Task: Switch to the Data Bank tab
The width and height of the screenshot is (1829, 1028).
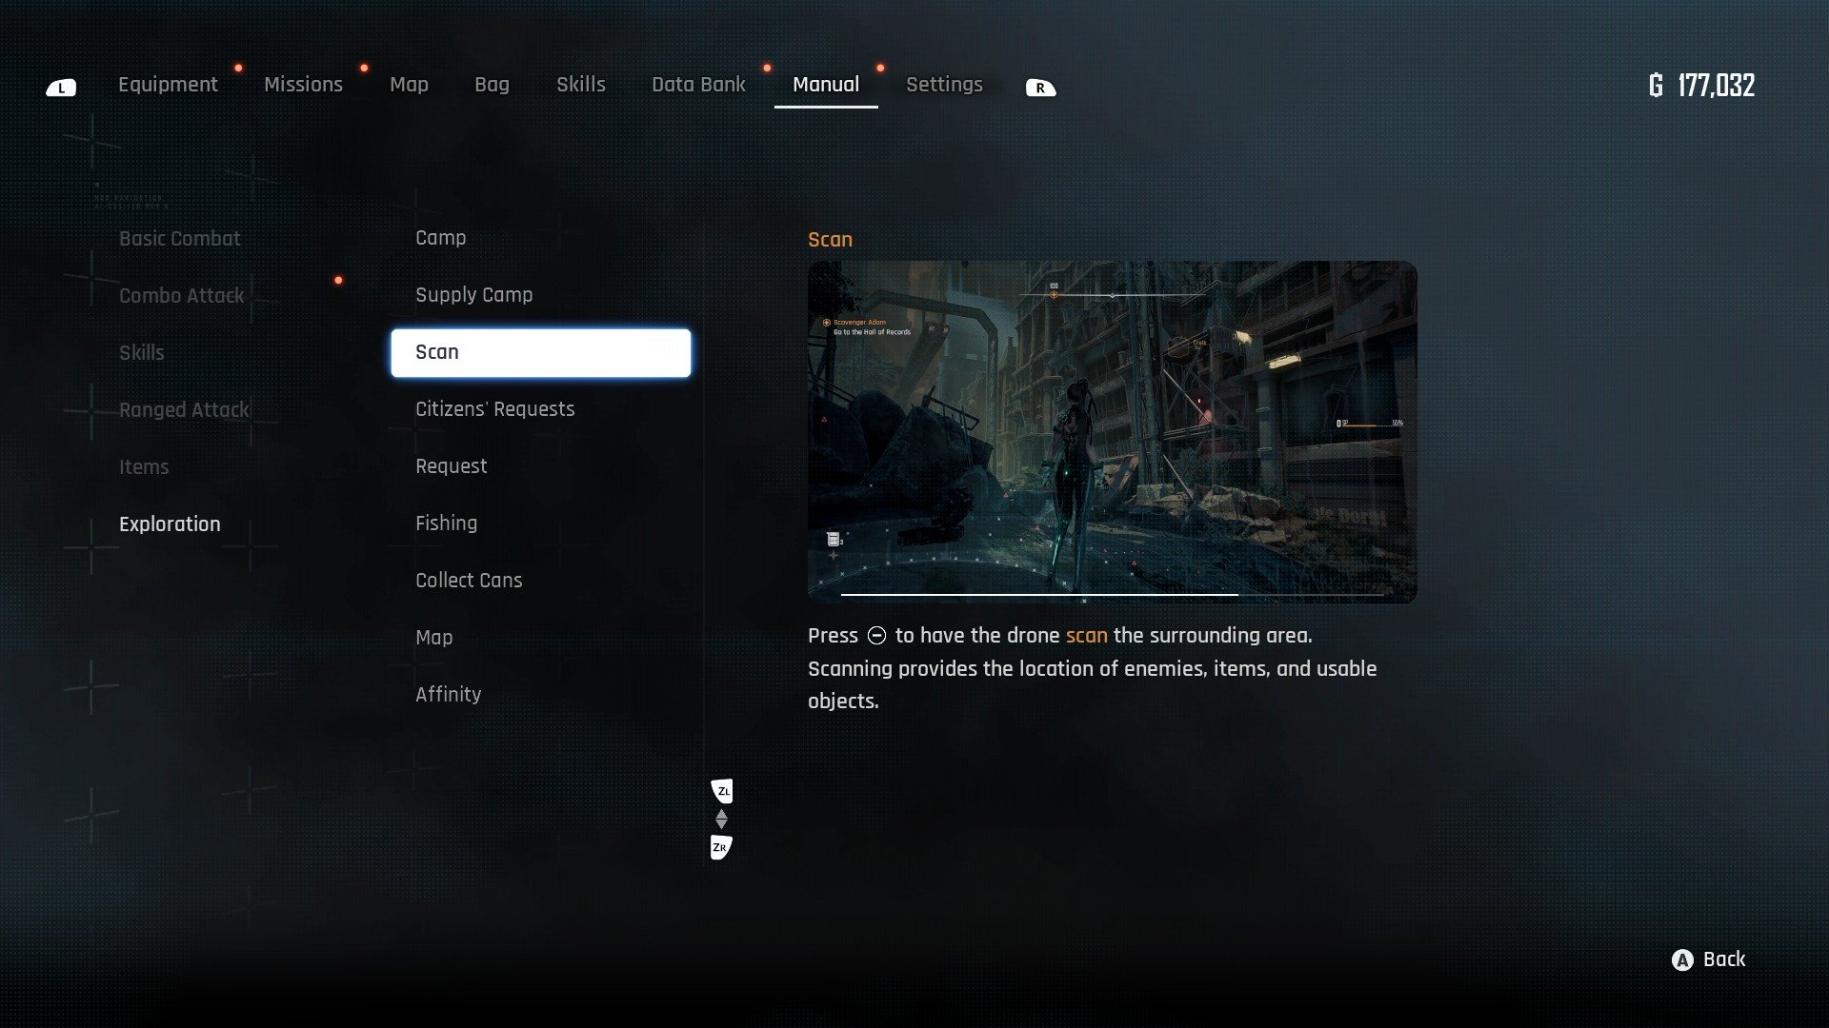Action: click(x=698, y=85)
